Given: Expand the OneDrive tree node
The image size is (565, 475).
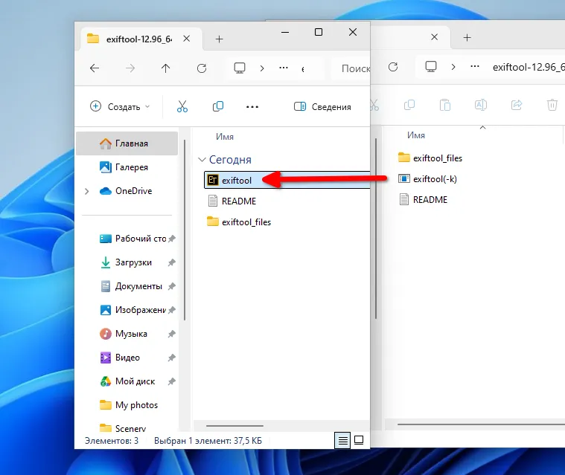Looking at the screenshot, I should click(87, 191).
